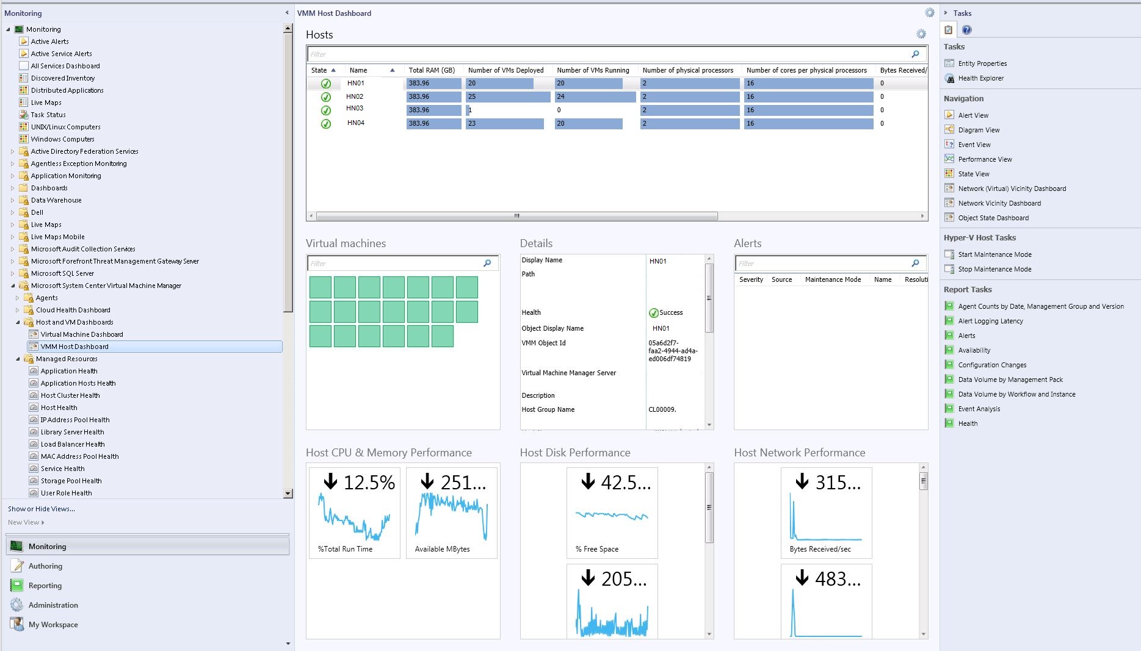The width and height of the screenshot is (1141, 651).
Task: Click the Windows Computers grid icon
Action: [x=24, y=139]
